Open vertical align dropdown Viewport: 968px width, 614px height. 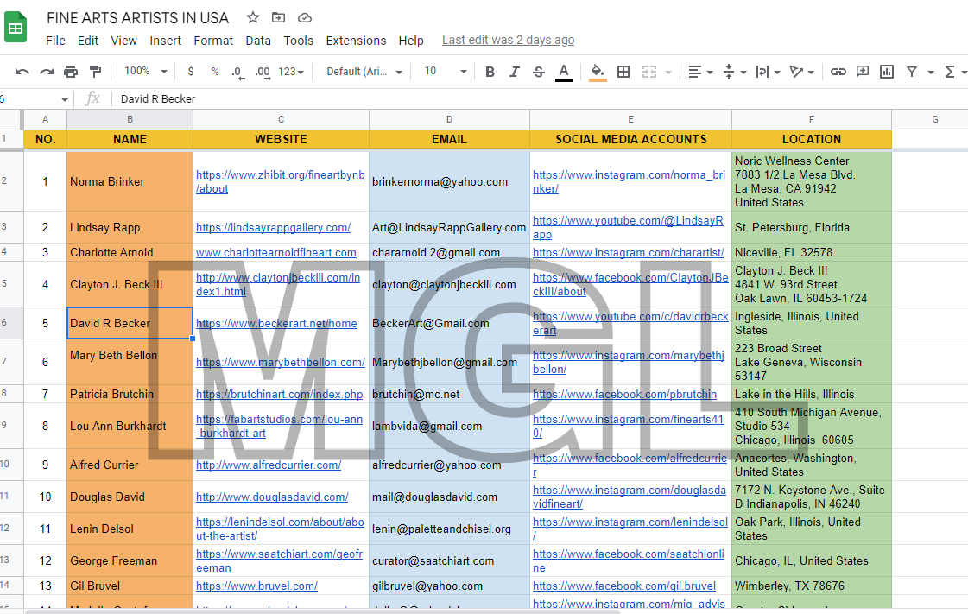pyautogui.click(x=734, y=73)
